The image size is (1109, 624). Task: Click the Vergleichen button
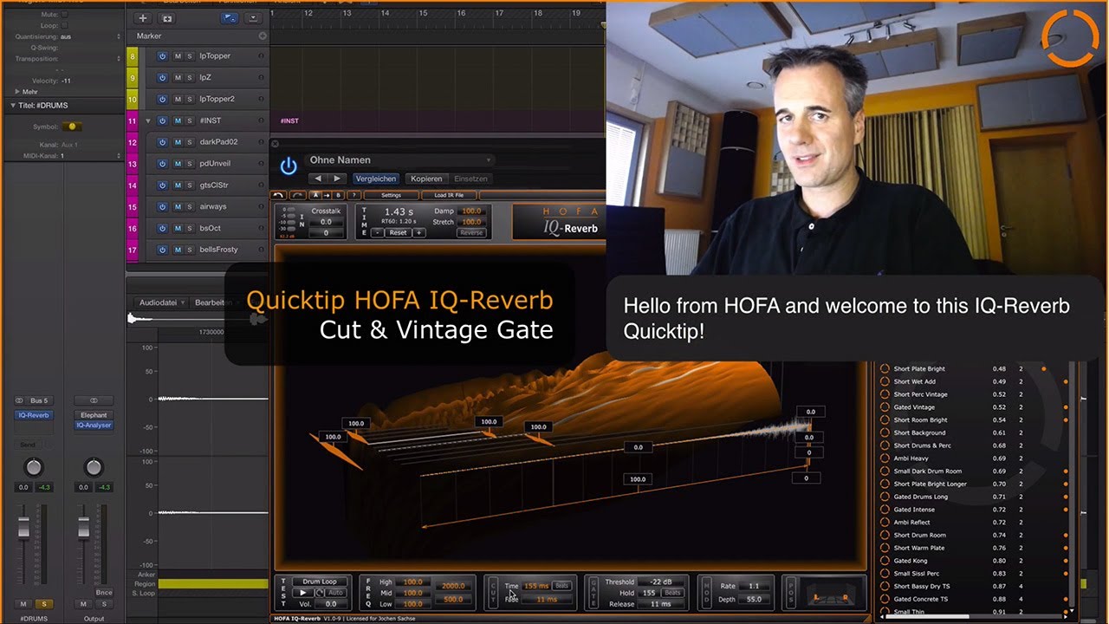[375, 179]
